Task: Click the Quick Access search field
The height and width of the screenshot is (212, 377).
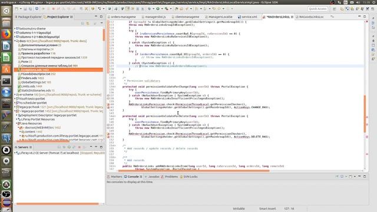Action: (318, 9)
